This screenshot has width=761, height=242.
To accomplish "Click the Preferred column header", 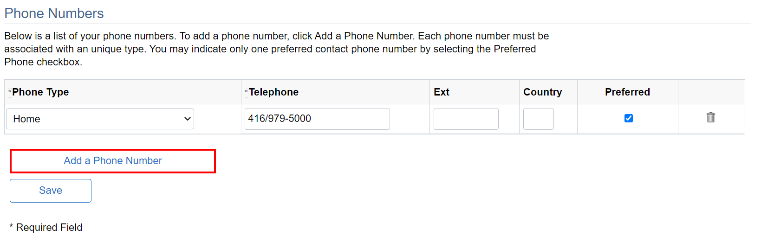I will [x=627, y=92].
